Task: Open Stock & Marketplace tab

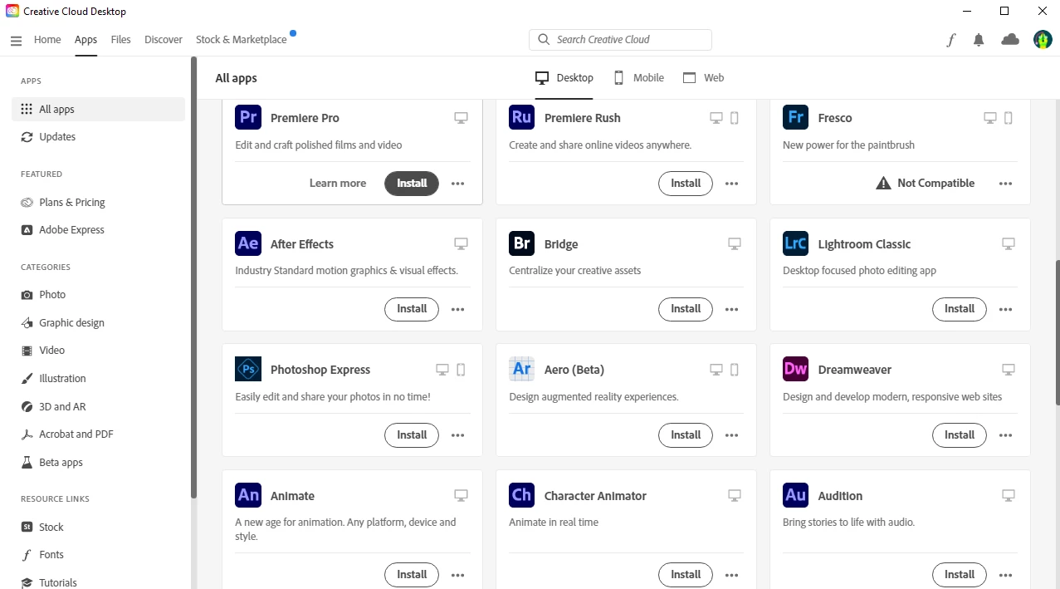Action: pos(242,40)
